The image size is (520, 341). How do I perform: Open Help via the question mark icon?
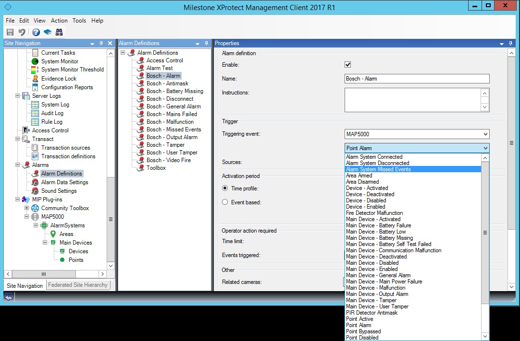pyautogui.click(x=36, y=32)
